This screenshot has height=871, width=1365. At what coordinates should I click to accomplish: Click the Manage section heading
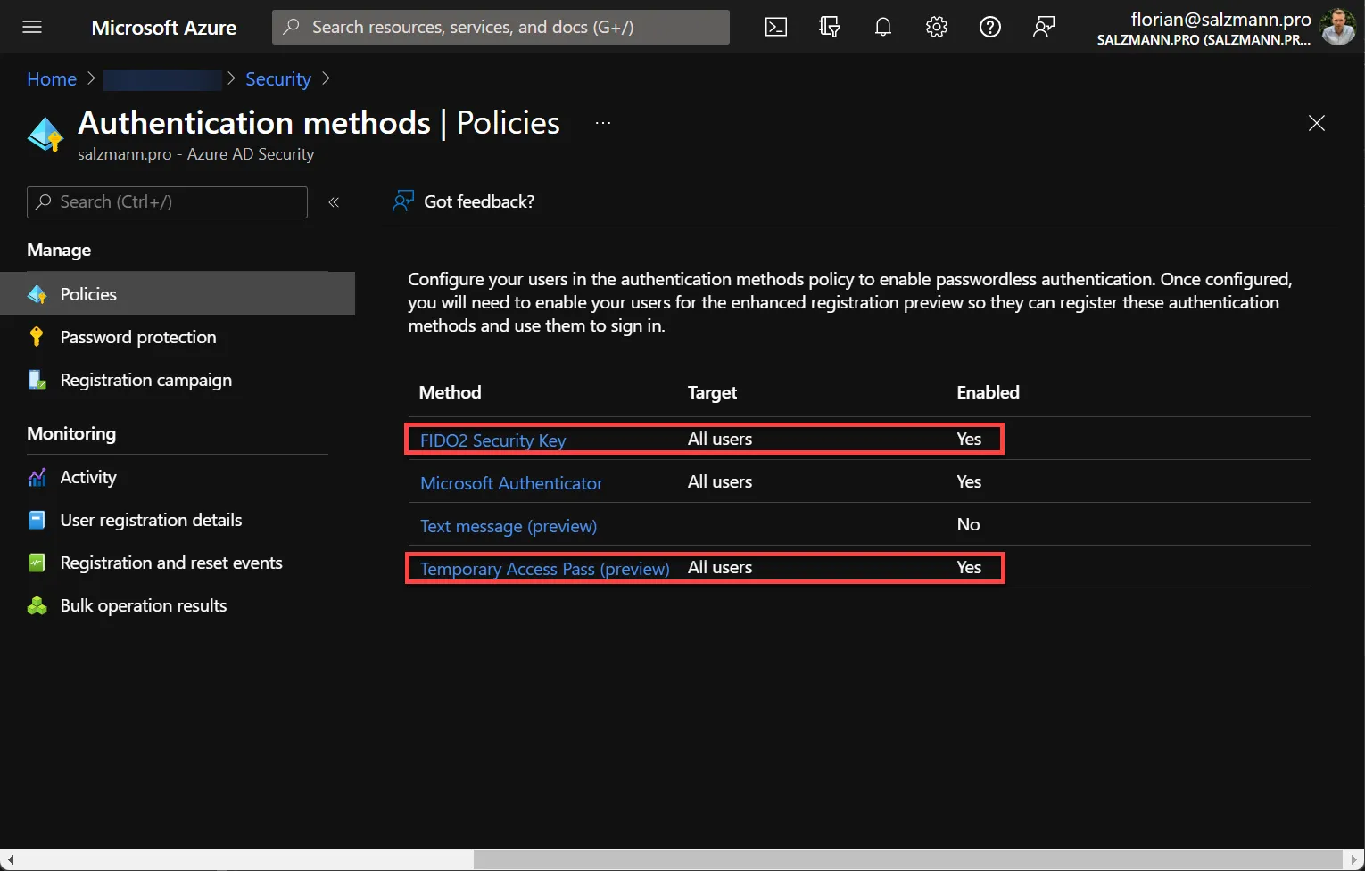pyautogui.click(x=59, y=251)
